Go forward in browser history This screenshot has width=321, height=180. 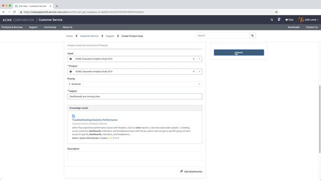click(9, 12)
